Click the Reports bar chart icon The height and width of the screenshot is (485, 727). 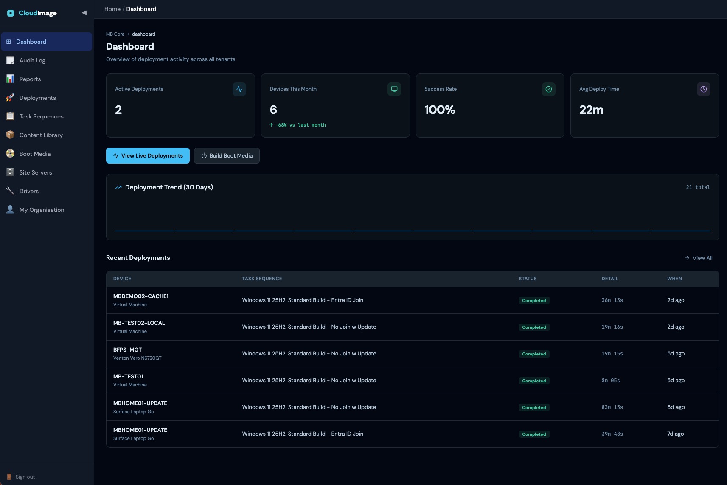10,79
